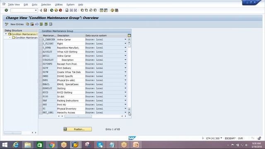Select row selector for EMAIL
The width and height of the screenshot is (265, 149).
41,84
